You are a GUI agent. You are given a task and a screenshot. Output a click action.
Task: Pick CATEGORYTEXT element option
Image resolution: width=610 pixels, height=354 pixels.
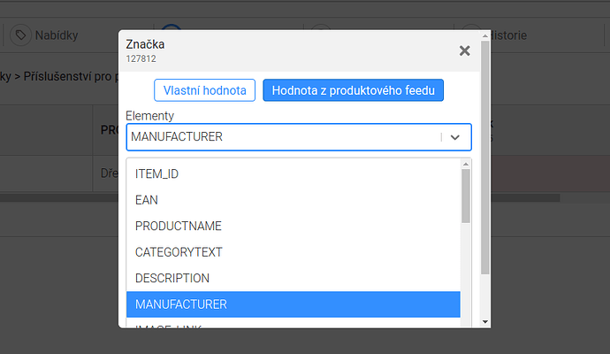tap(294, 252)
